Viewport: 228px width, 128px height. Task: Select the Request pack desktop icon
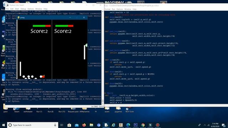point(73,110)
